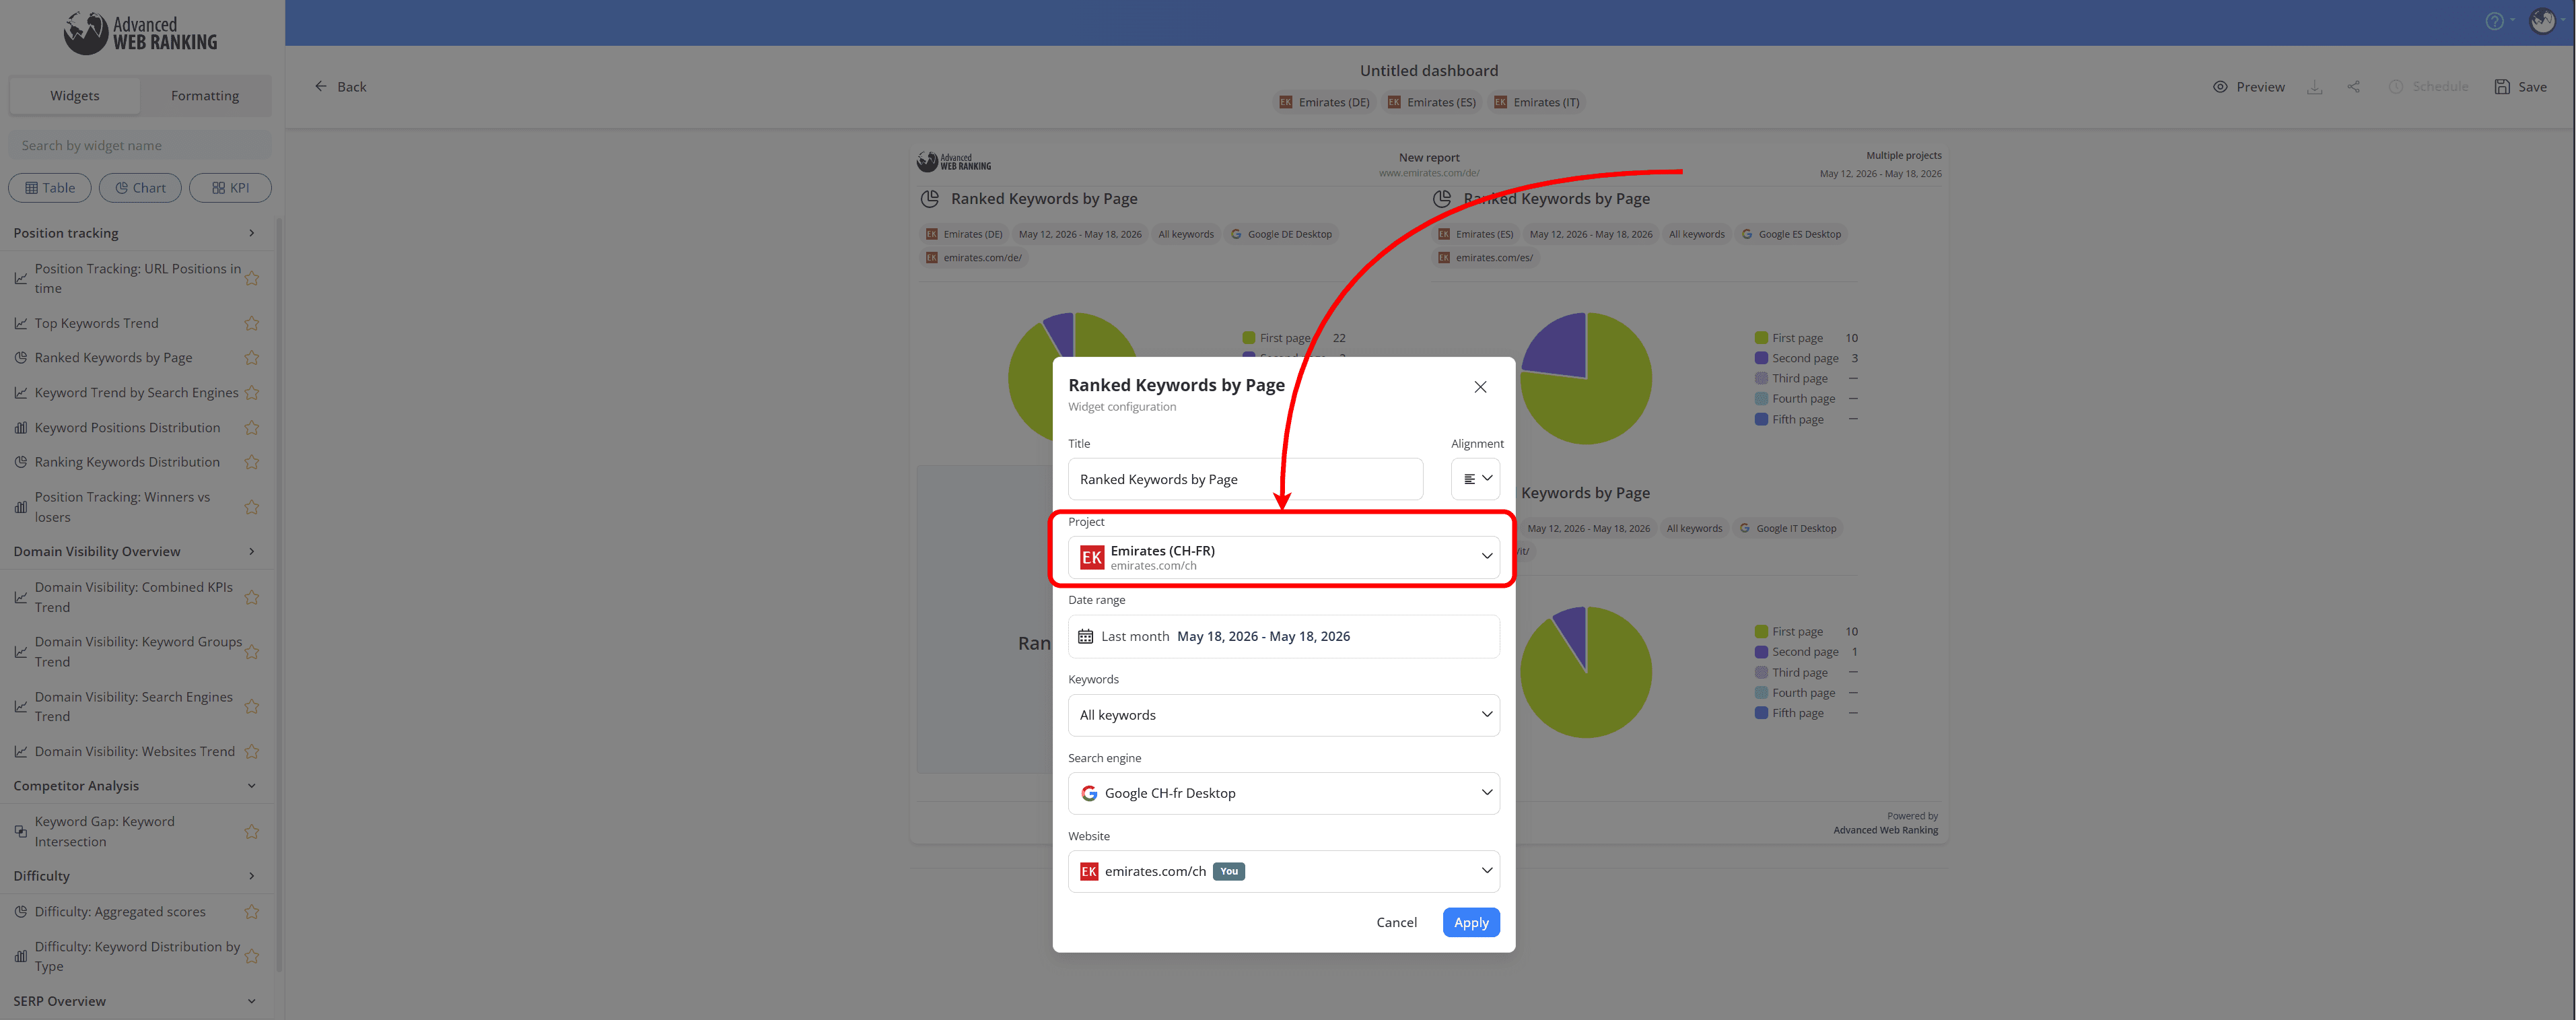Filter widgets by Chart type
The image size is (2576, 1020).
140,188
